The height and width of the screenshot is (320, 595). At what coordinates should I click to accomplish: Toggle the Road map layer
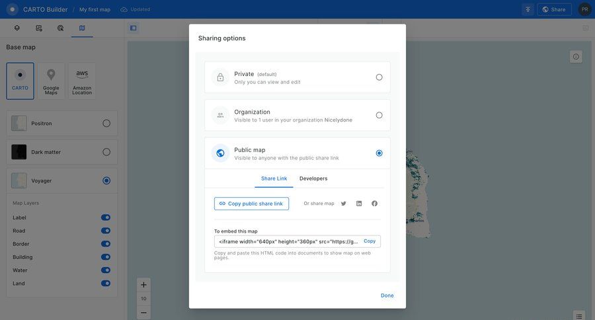106,231
